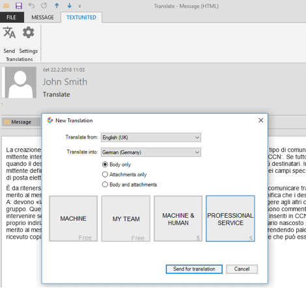
Task: Expand Quick Access Toolbar customize arrow
Action: [x=79, y=6]
